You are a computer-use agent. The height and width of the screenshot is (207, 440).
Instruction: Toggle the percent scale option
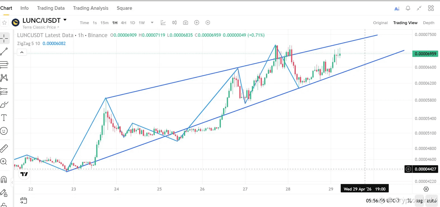410,200
